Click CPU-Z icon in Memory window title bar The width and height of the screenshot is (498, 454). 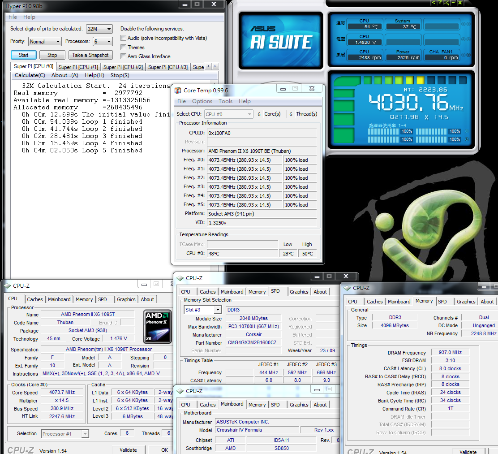point(347,288)
